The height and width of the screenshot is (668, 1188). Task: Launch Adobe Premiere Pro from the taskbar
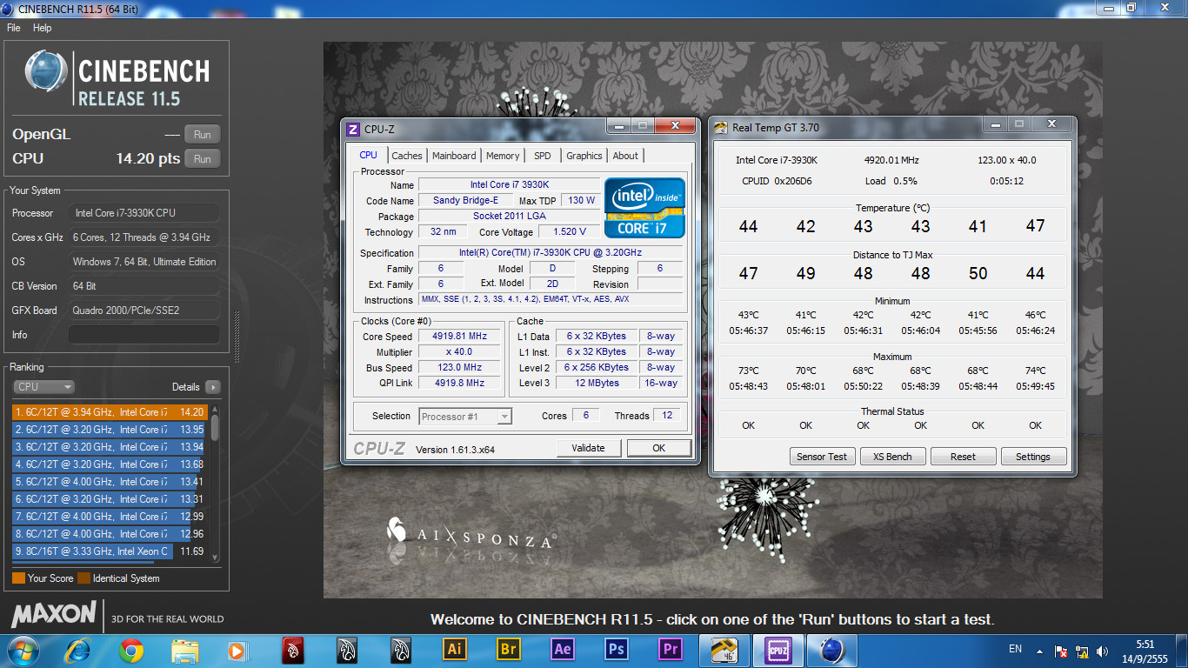(x=671, y=649)
